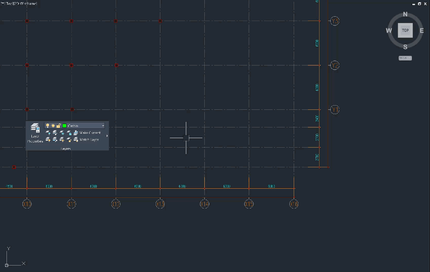
Task: Open the Layer Properties manager
Action: point(35,132)
